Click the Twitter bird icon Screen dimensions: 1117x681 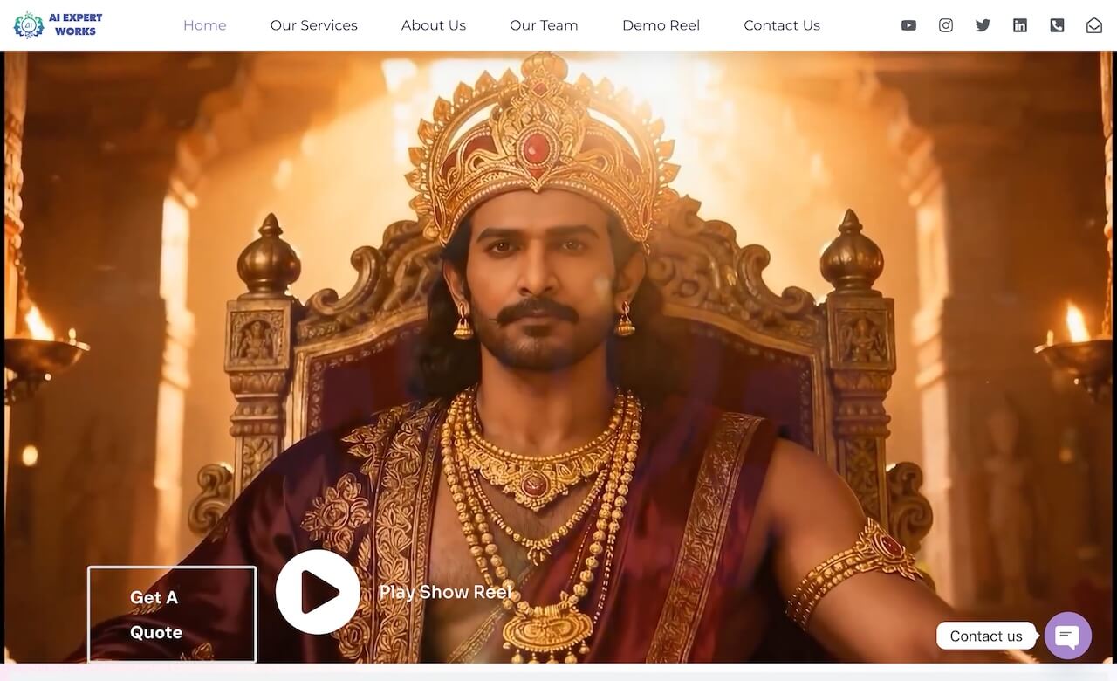pyautogui.click(x=983, y=25)
